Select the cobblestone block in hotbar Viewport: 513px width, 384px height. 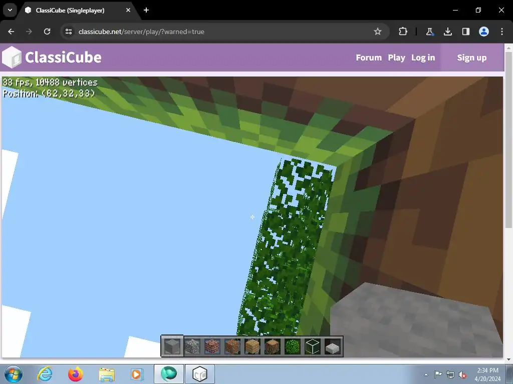click(x=192, y=346)
